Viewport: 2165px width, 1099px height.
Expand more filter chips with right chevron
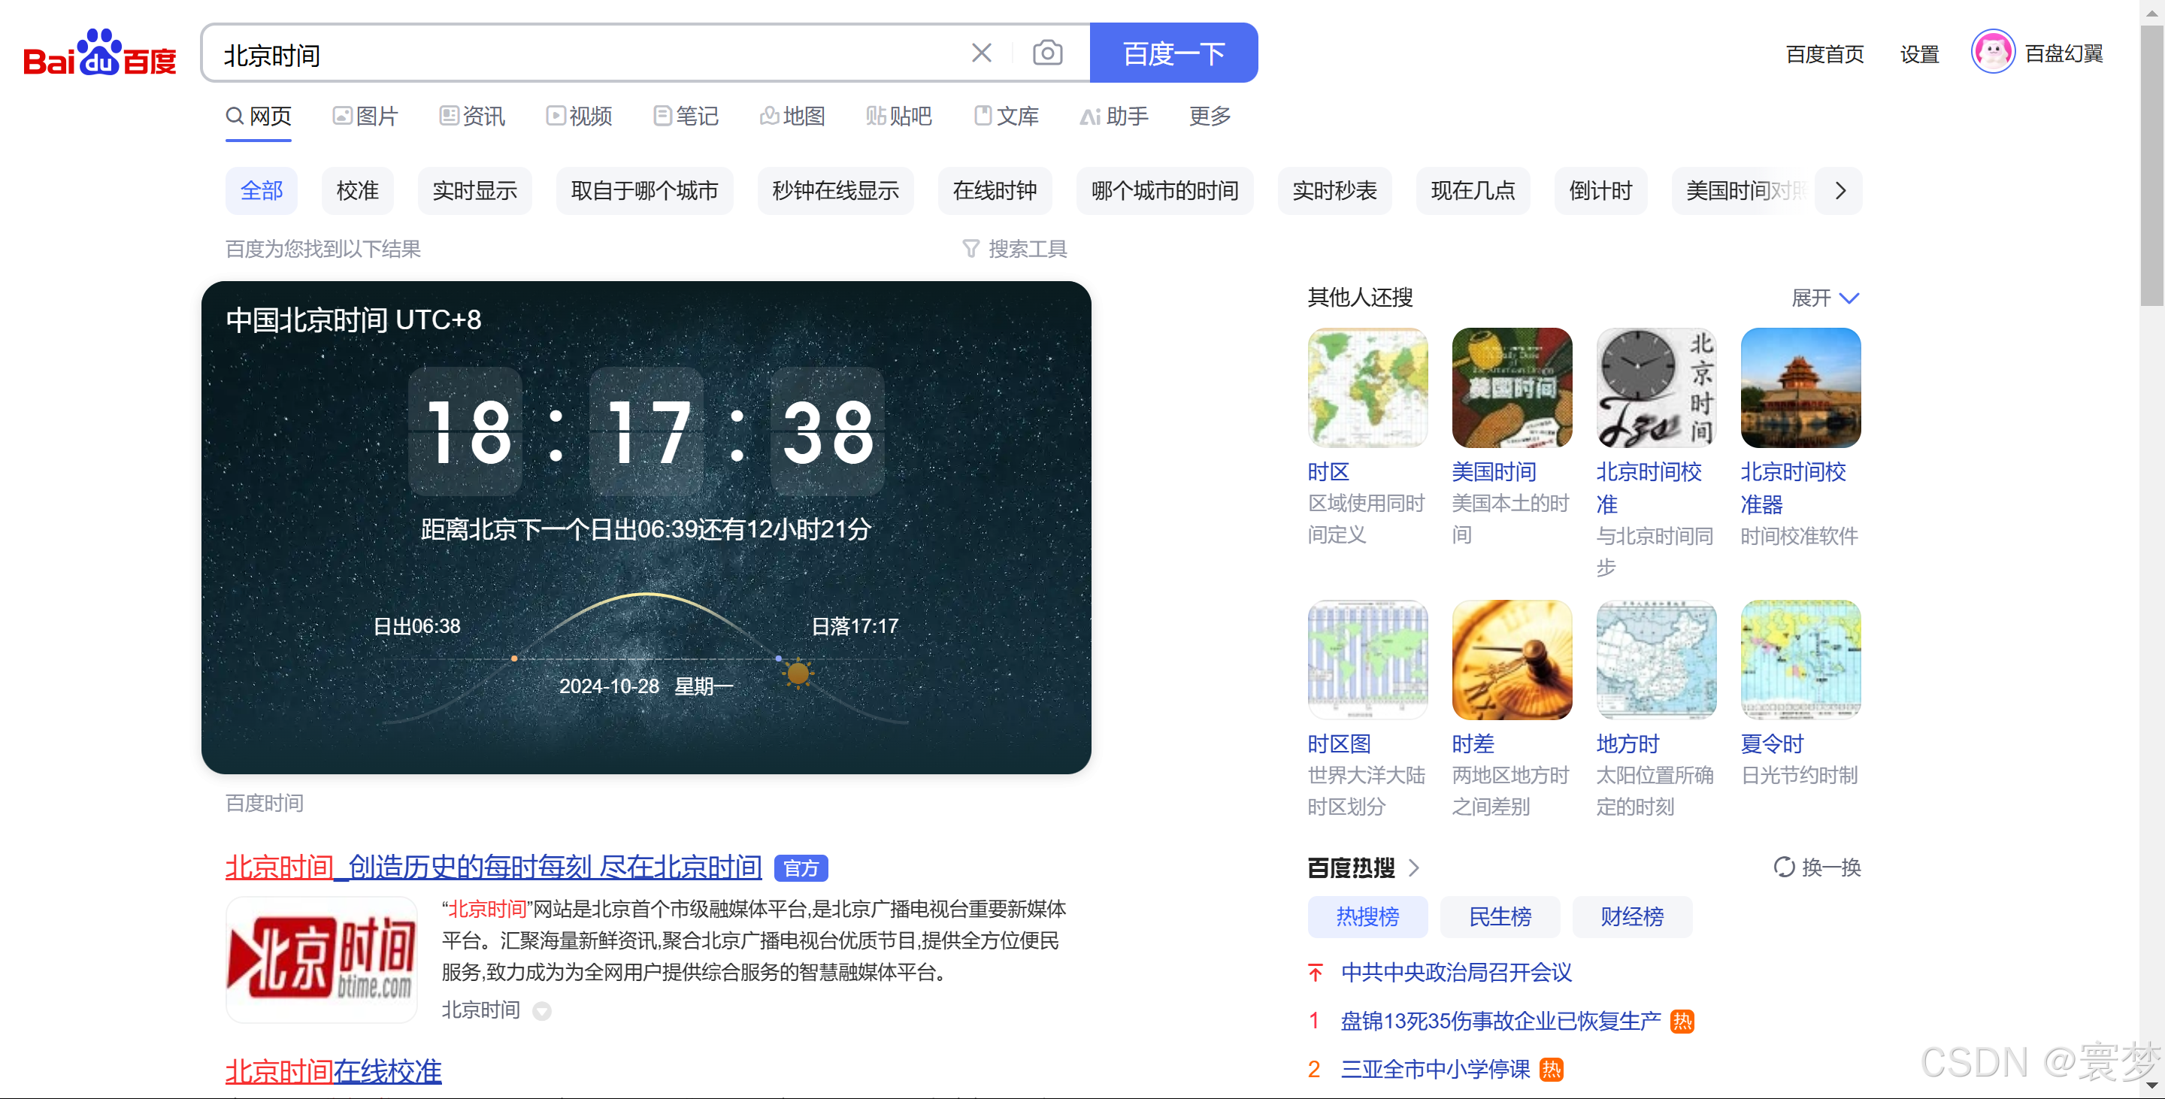1839,191
